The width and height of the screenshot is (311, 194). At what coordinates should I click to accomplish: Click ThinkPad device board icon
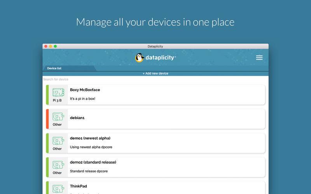[x=58, y=189]
